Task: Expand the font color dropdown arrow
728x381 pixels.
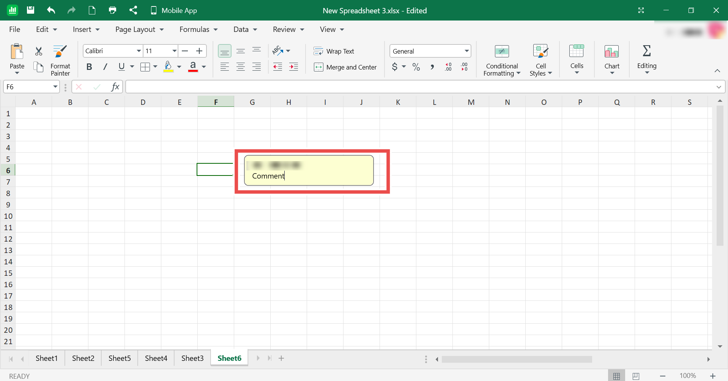Action: click(204, 67)
